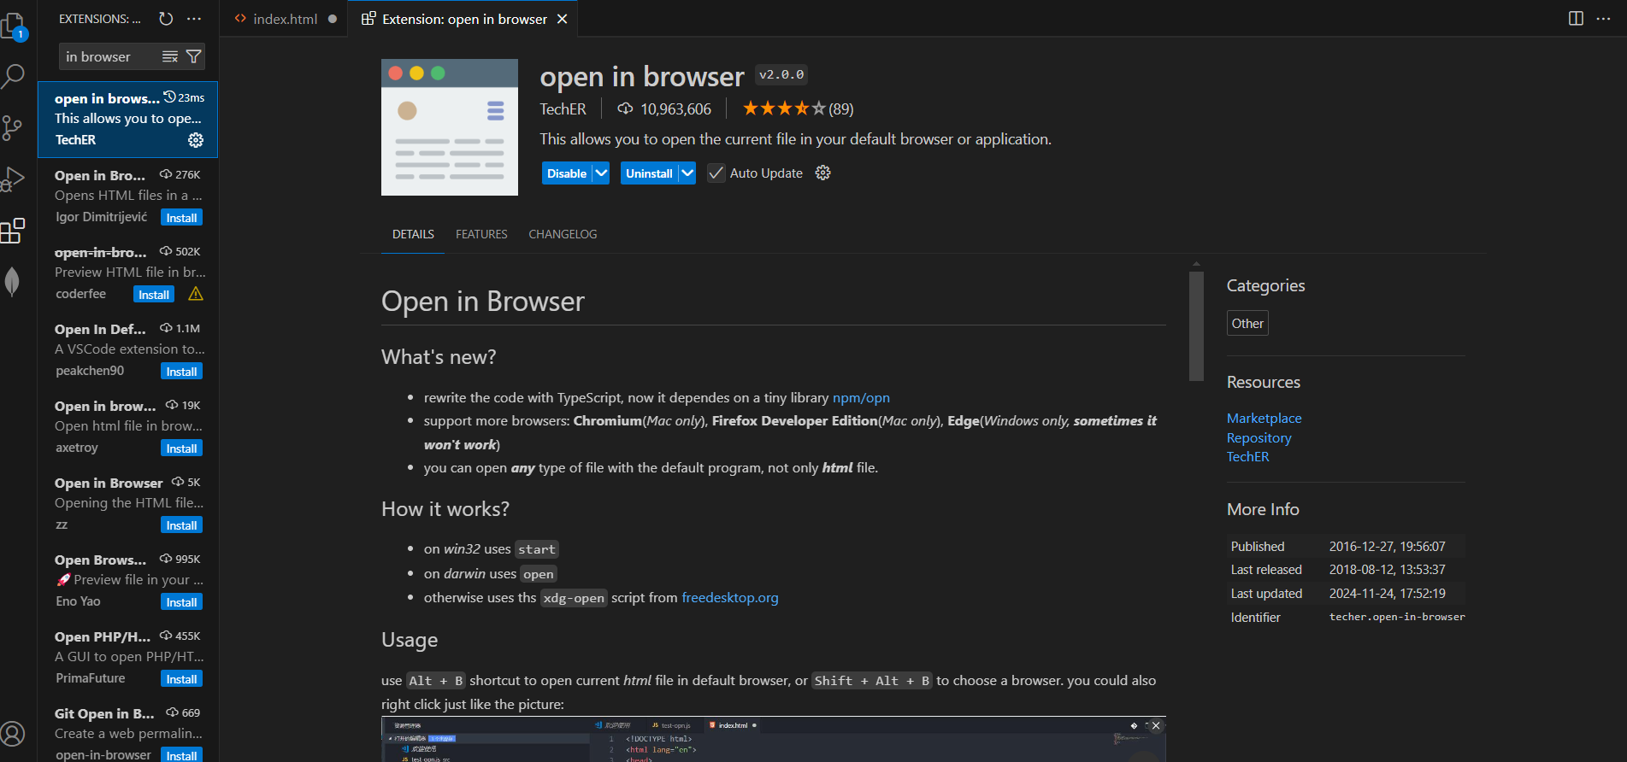Click the identifier techer.open-in-browser

1397,617
